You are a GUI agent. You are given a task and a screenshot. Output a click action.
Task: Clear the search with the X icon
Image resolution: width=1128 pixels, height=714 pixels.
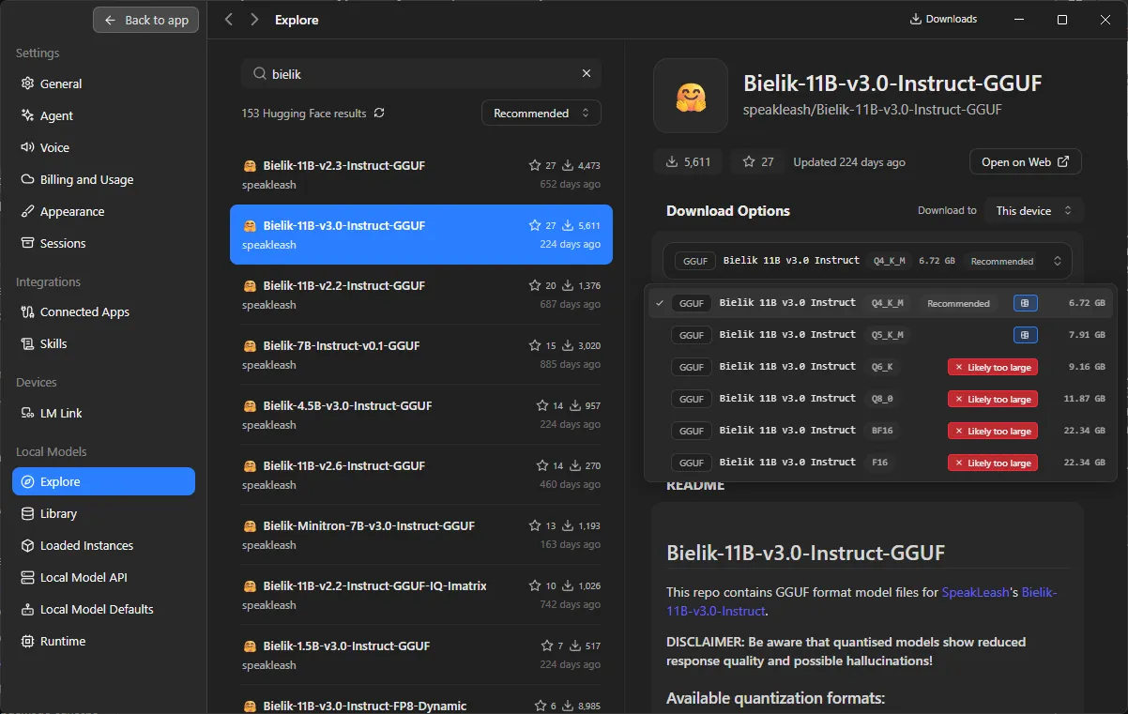pos(587,73)
